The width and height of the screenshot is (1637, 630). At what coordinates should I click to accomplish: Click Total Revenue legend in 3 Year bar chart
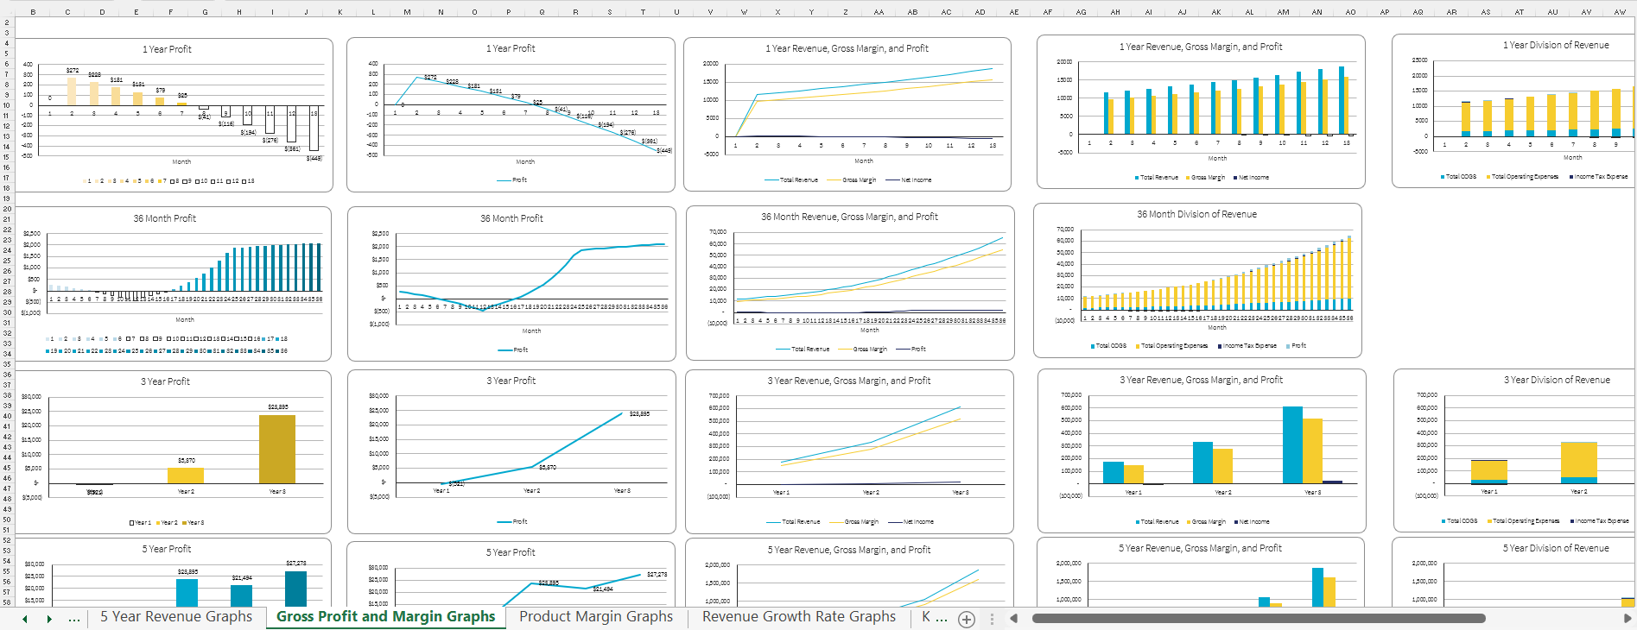coord(1157,521)
